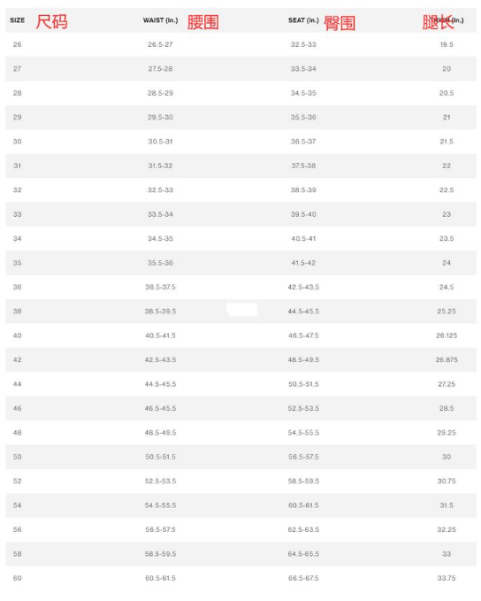Click waist value 46.5-45.5
The image size is (481, 601).
click(x=160, y=408)
